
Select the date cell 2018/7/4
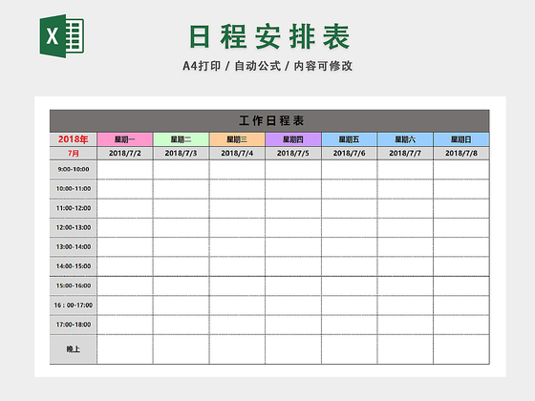click(x=237, y=153)
